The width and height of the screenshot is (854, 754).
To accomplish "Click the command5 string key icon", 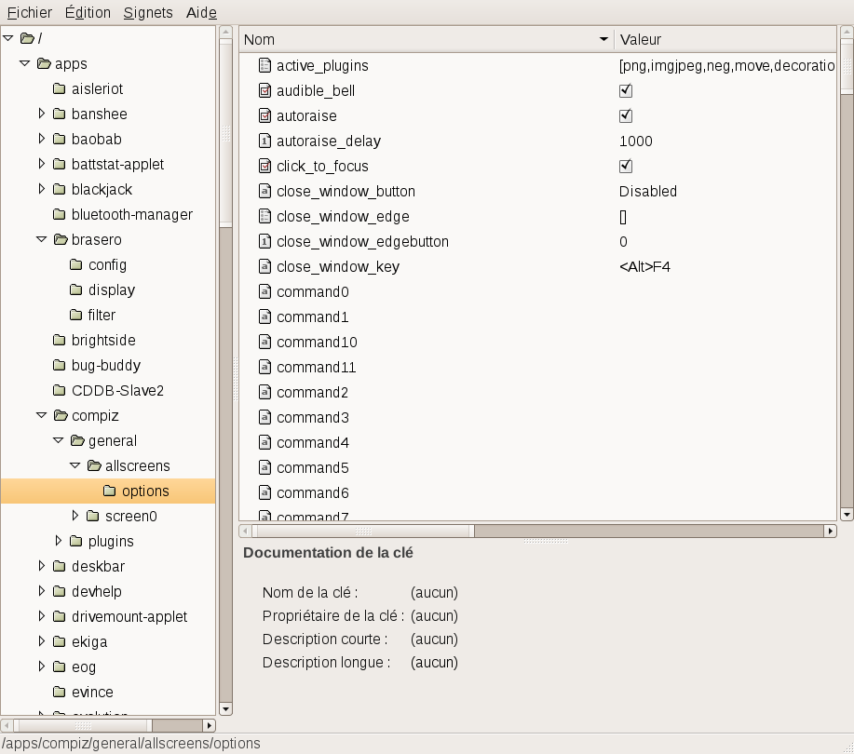I will 264,467.
